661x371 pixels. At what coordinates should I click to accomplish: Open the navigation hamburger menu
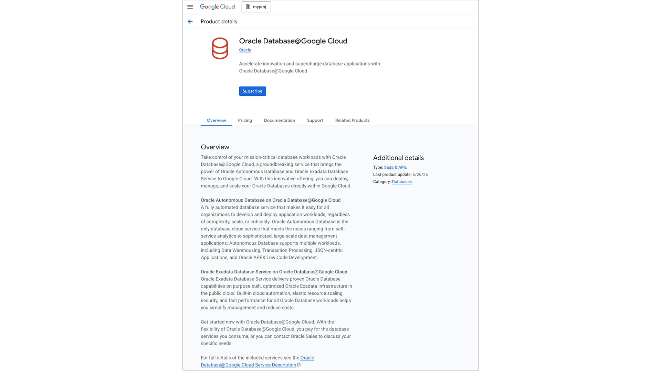click(190, 7)
